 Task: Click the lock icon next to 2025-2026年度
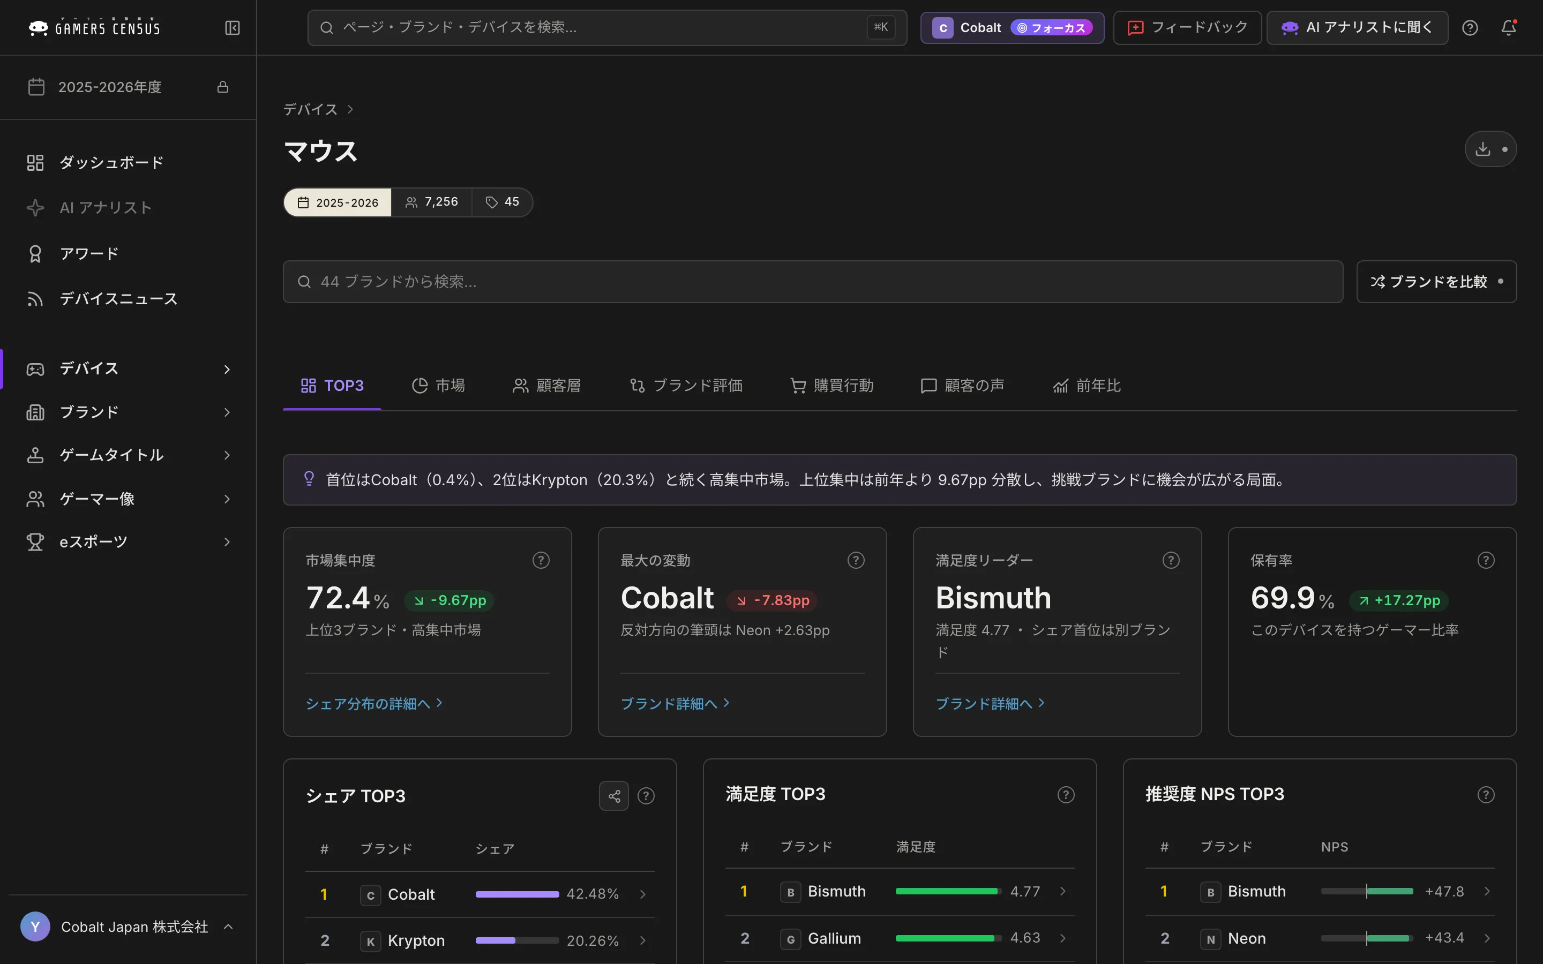click(x=222, y=87)
